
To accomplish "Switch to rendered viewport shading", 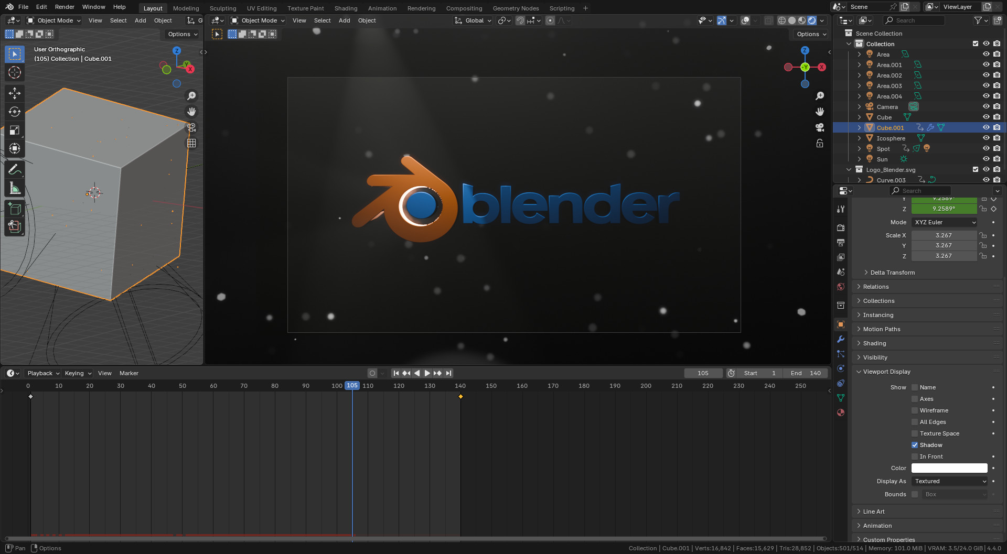I will click(812, 20).
